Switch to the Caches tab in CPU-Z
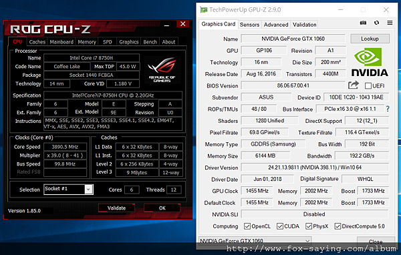Screen dimensions: 401x255 coord(37,42)
